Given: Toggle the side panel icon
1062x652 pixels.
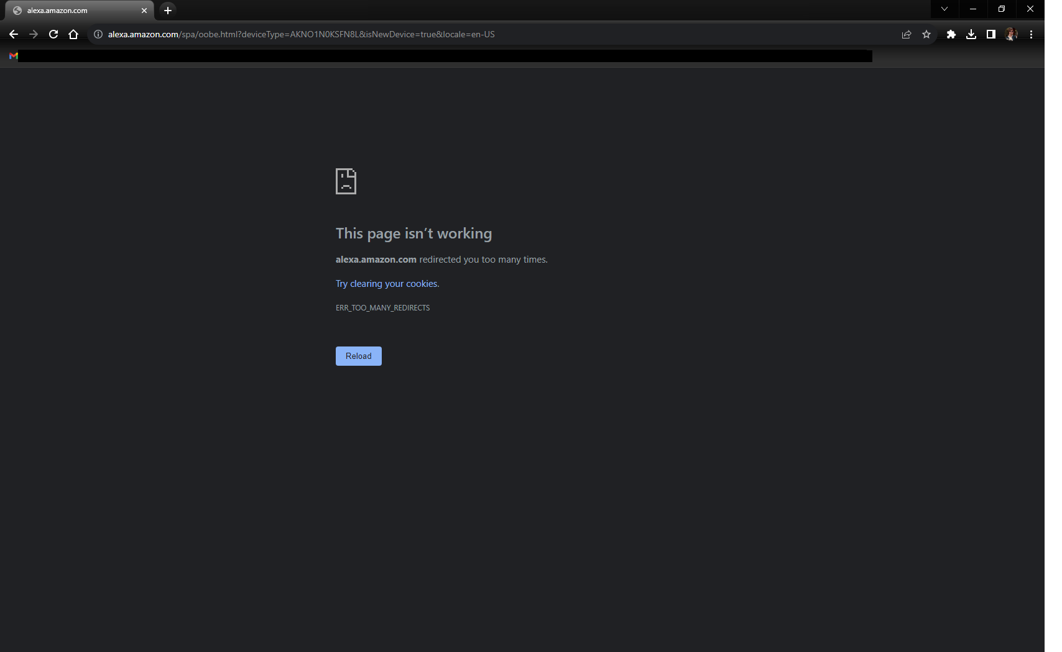Looking at the screenshot, I should (x=991, y=35).
